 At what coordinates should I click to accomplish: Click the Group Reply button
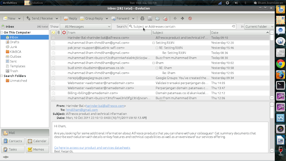point(92,19)
